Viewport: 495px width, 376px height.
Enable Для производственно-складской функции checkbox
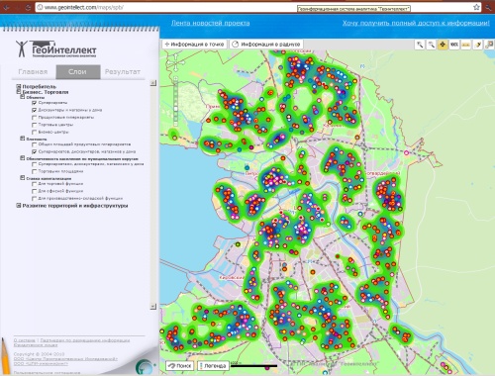[x=34, y=199]
